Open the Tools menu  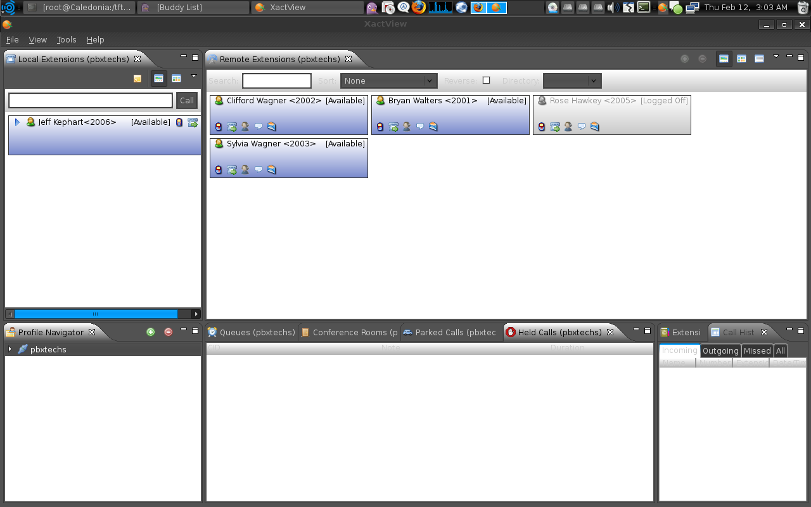click(66, 39)
